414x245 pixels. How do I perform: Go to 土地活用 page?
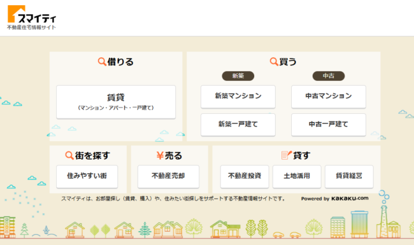[297, 176]
